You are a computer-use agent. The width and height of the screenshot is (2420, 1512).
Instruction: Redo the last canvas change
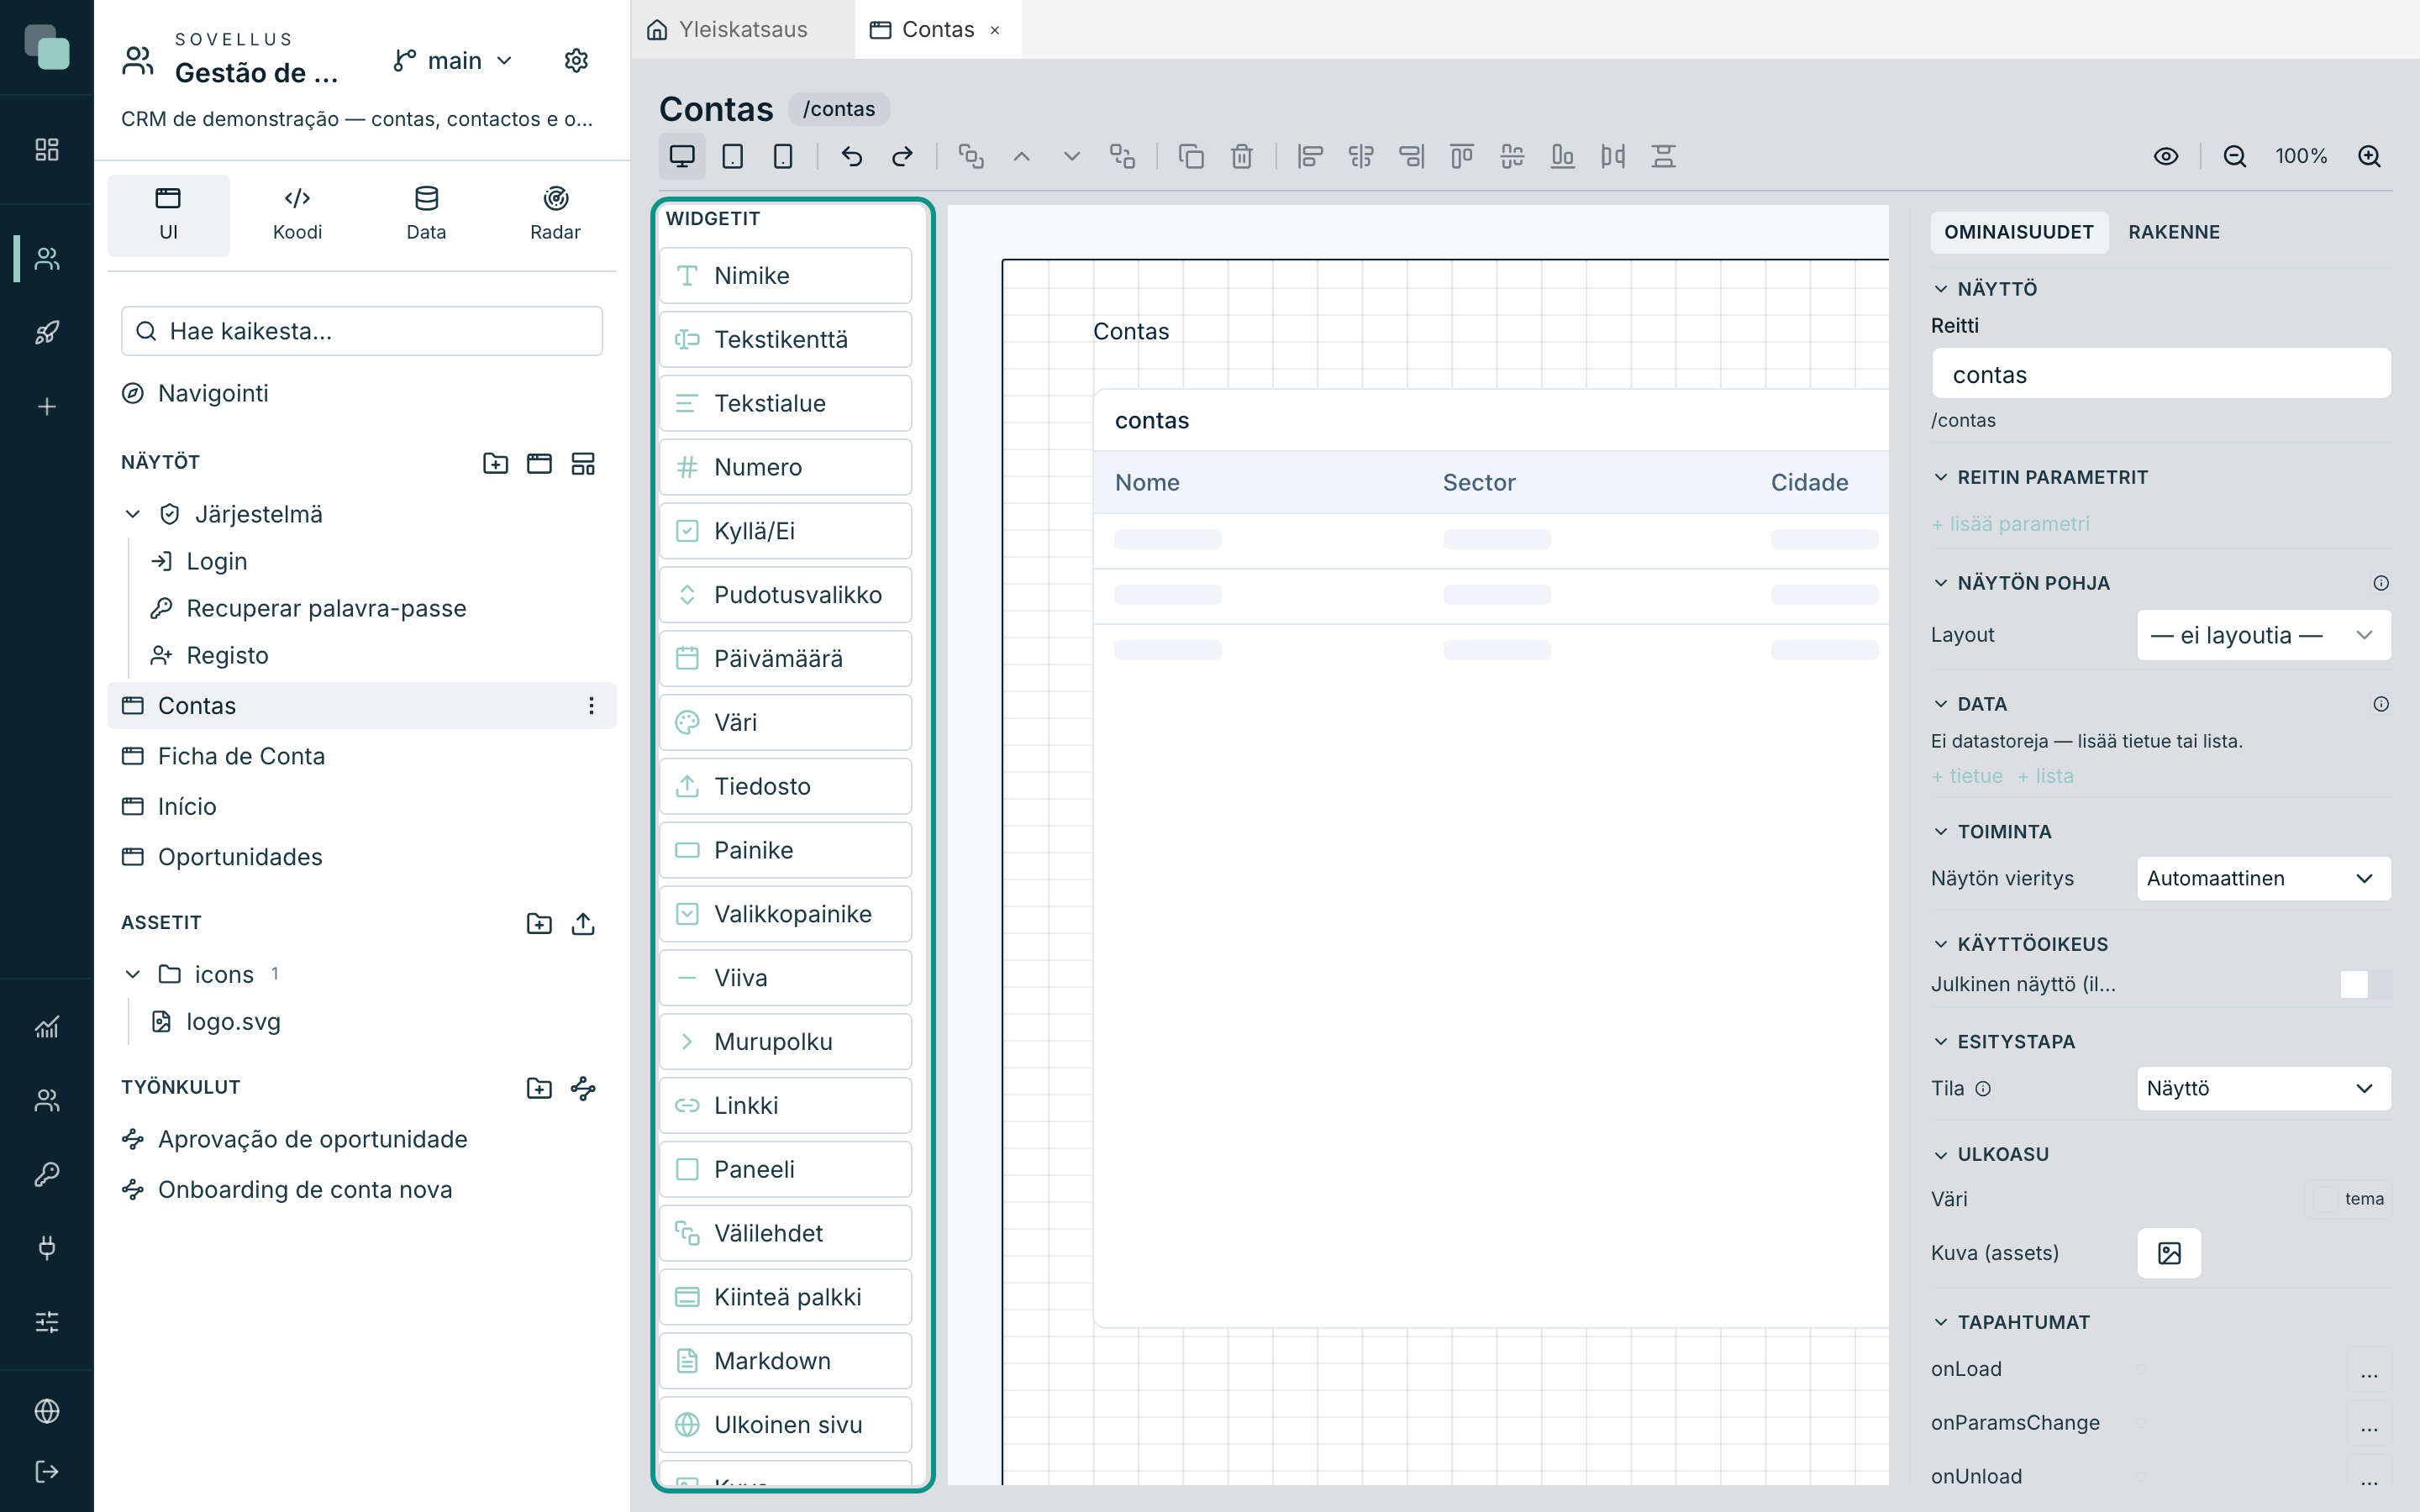(x=902, y=156)
